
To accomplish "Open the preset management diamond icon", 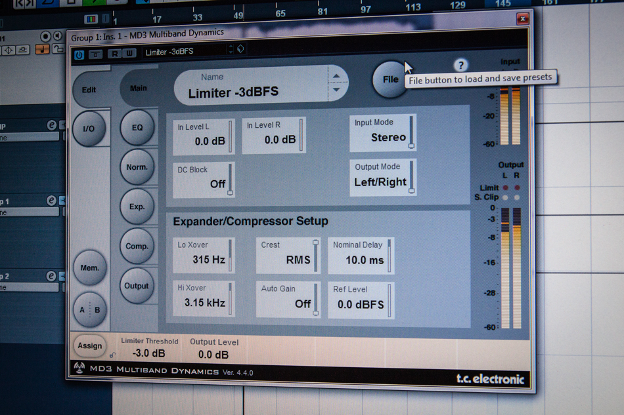I will coord(240,49).
